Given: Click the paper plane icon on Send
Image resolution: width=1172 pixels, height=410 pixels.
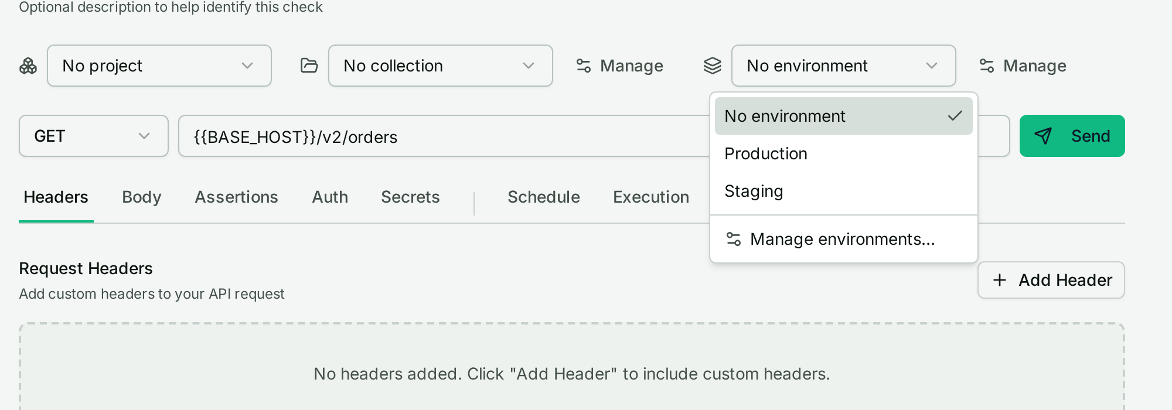Looking at the screenshot, I should click(x=1043, y=136).
